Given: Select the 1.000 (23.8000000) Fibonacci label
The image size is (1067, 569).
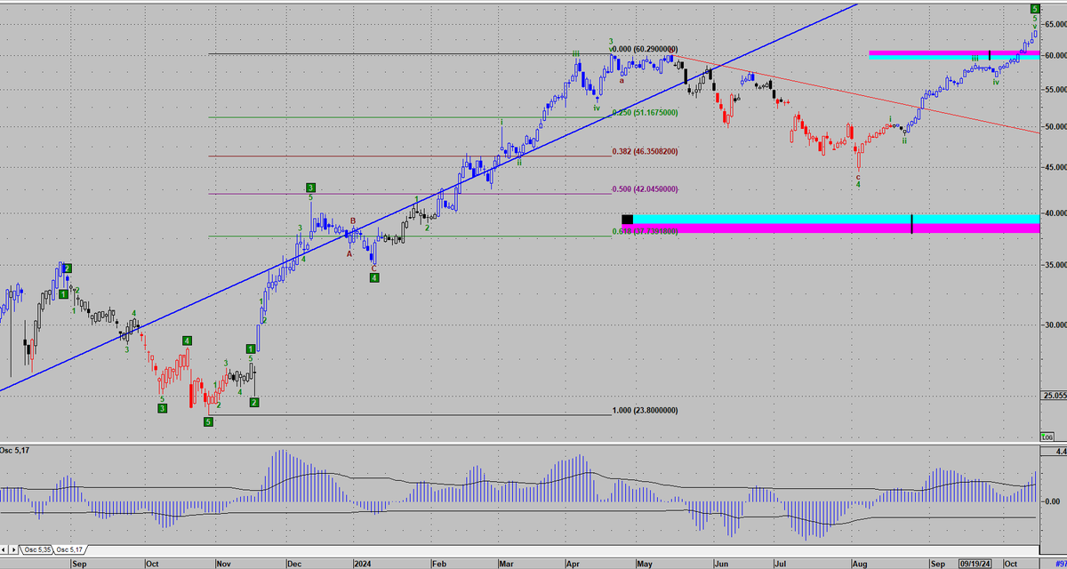Looking at the screenshot, I should pos(646,411).
